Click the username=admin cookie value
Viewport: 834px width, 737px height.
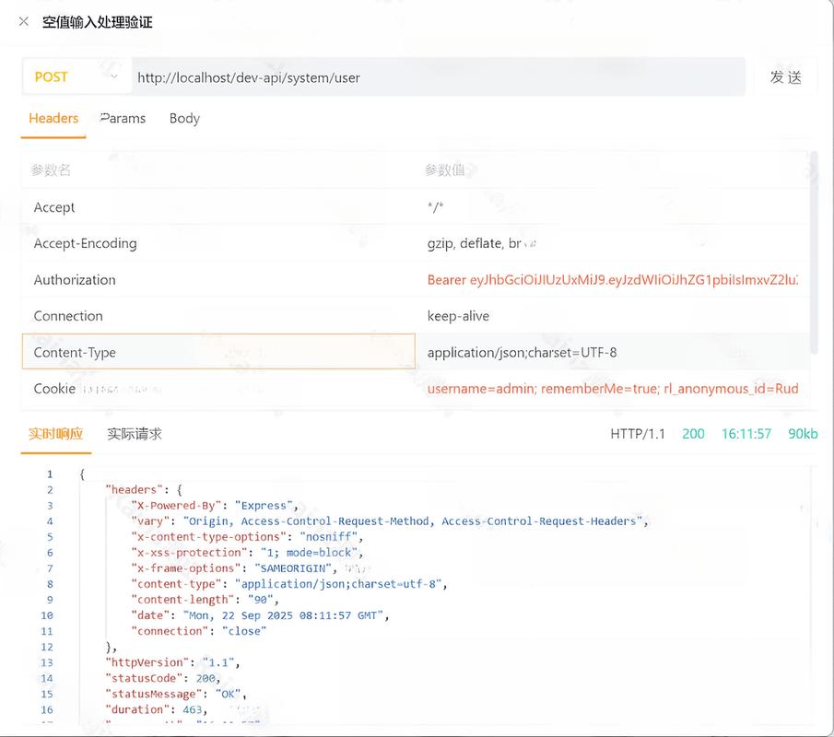click(614, 389)
